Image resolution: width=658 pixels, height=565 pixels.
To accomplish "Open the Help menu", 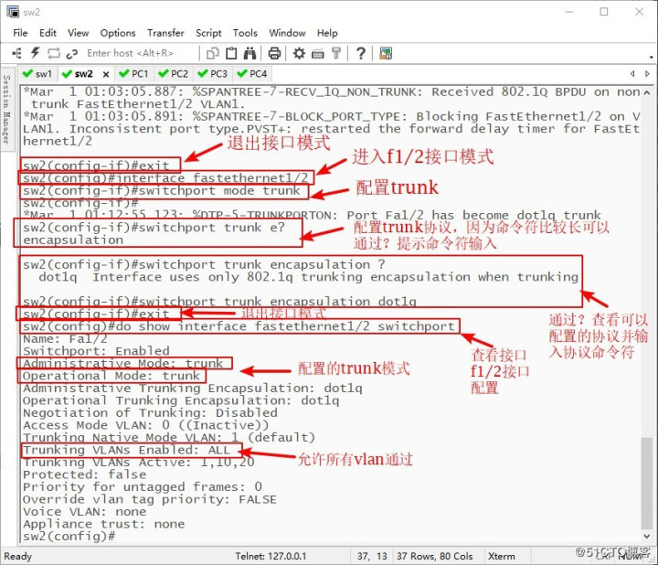I will tap(327, 33).
